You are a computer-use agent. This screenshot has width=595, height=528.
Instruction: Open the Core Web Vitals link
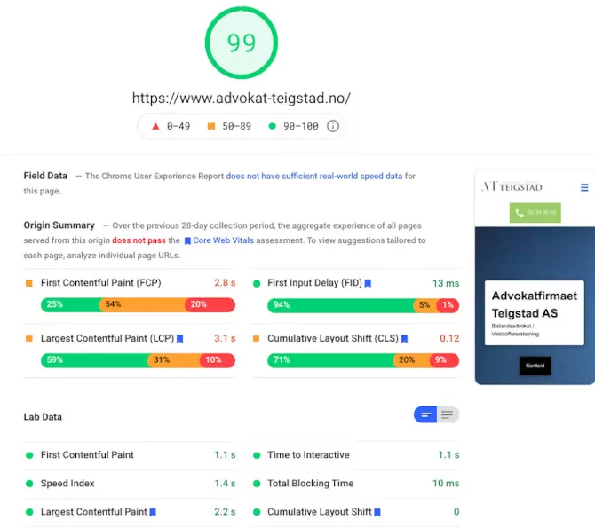222,240
